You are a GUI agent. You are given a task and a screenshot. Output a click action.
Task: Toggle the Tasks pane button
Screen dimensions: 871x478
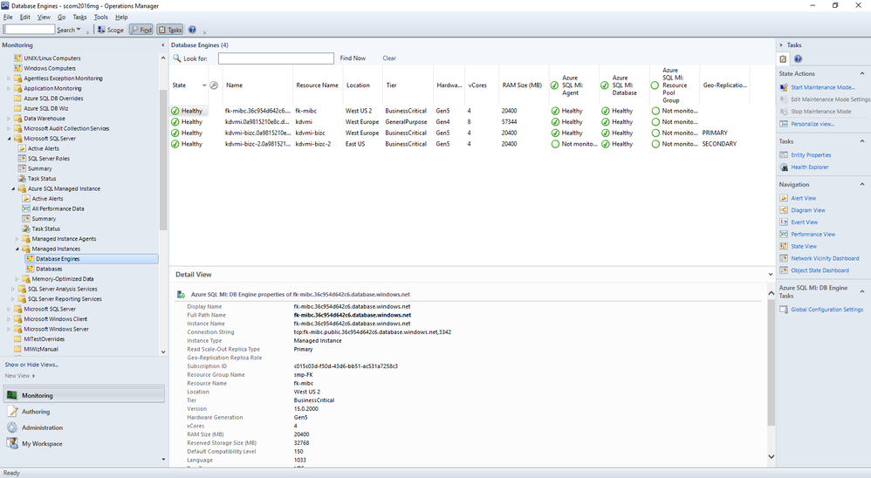(170, 30)
